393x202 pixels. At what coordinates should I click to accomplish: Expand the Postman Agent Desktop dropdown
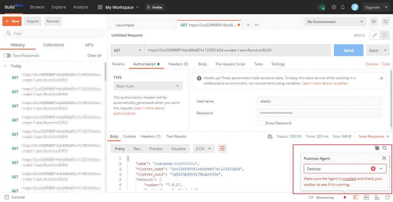381,169
